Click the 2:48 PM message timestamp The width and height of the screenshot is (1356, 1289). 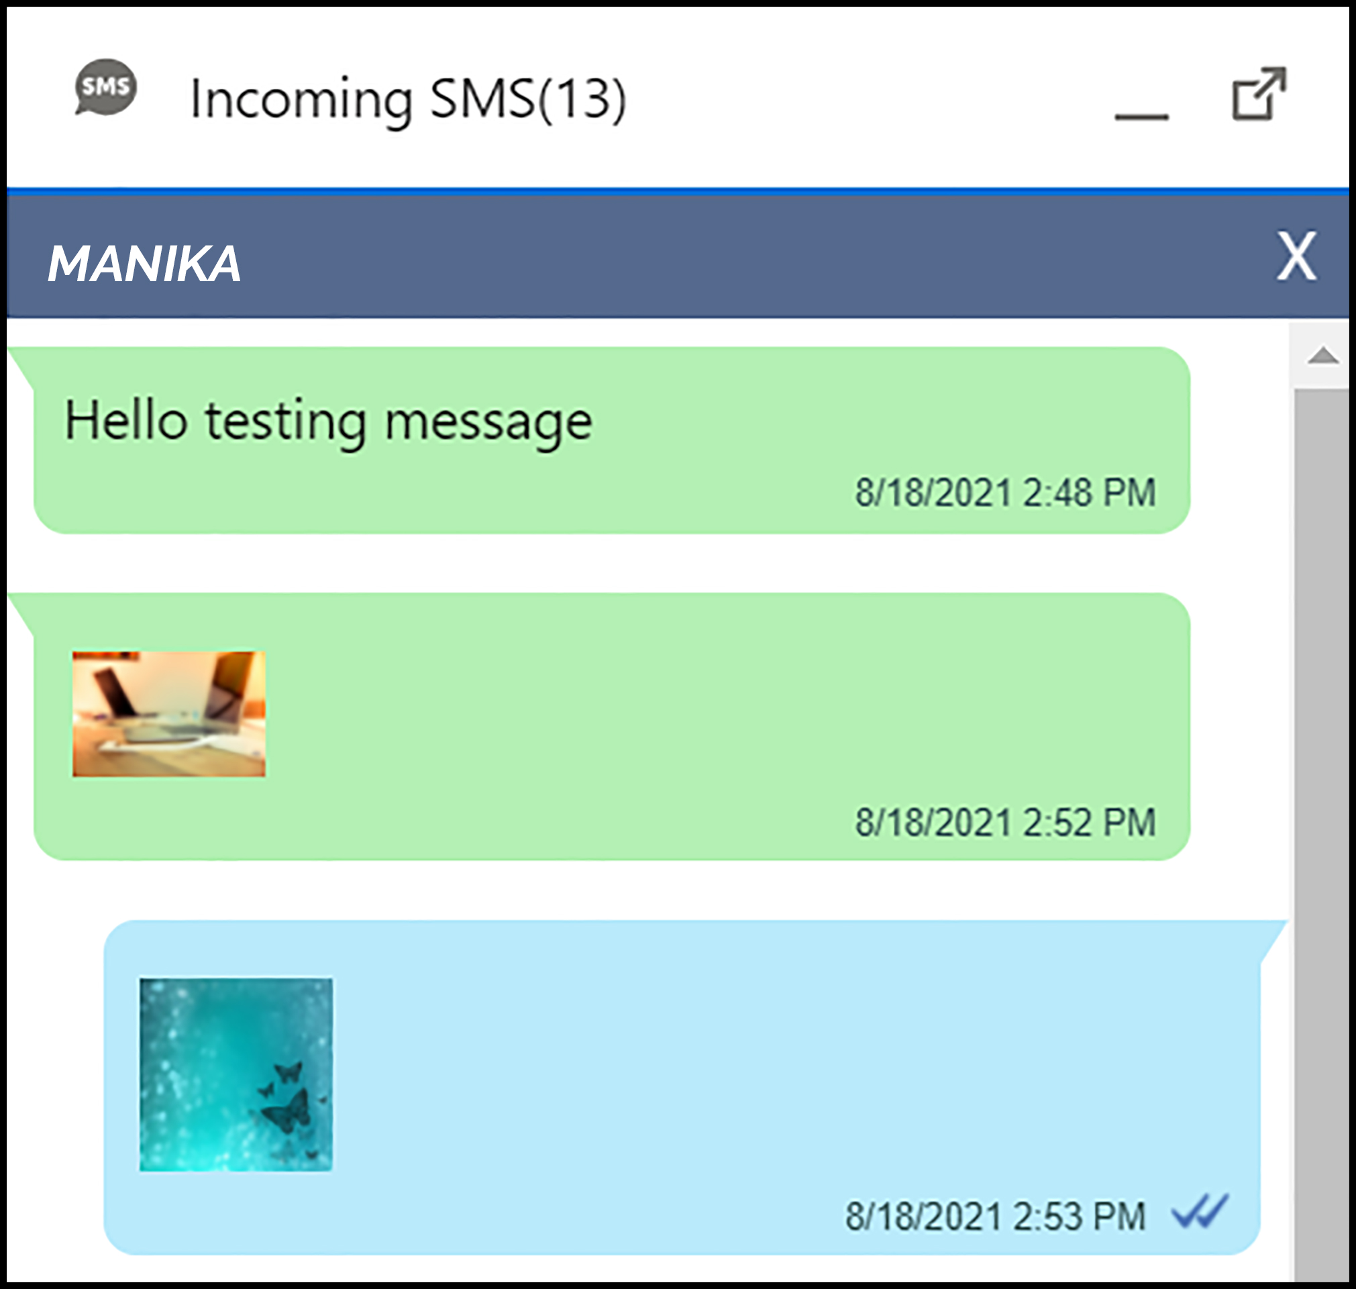[1005, 492]
